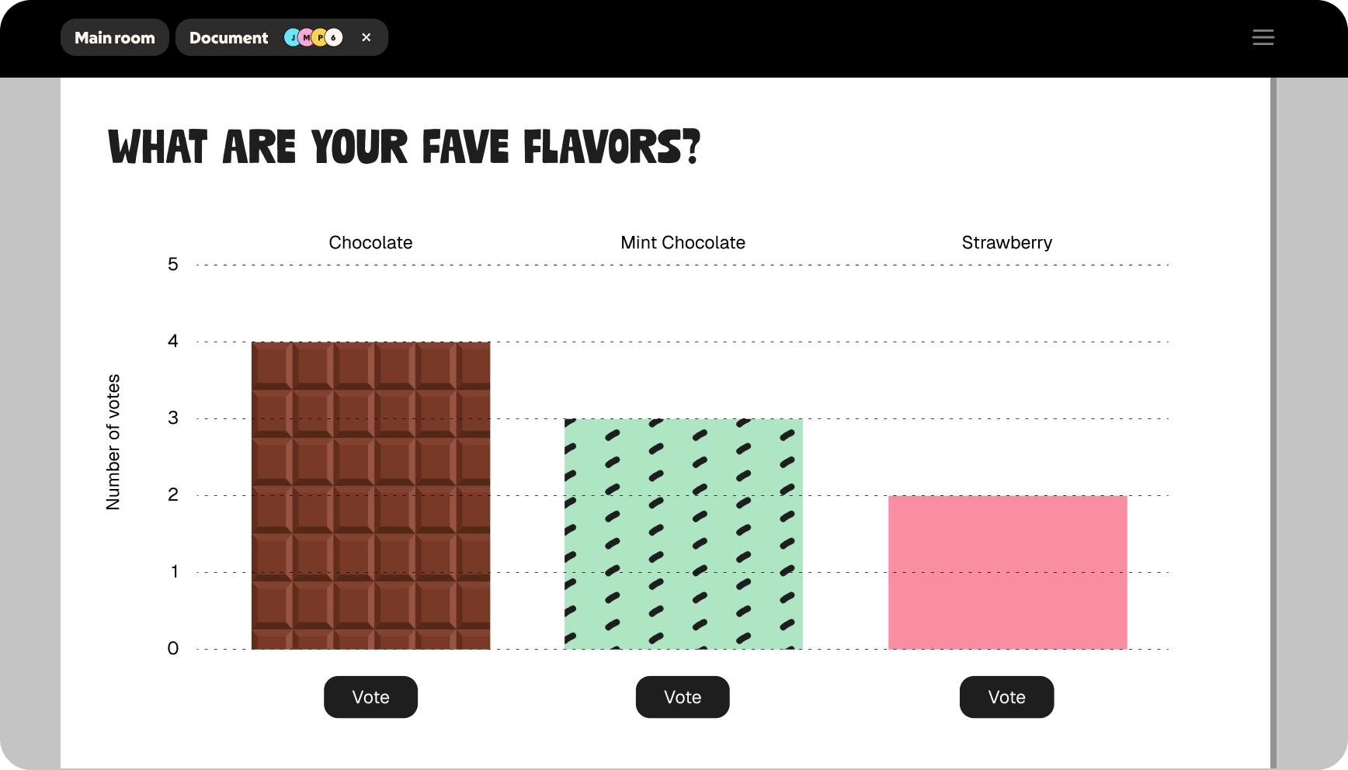
Task: Close the Document tab
Action: [367, 37]
